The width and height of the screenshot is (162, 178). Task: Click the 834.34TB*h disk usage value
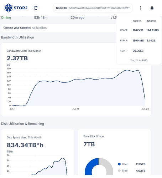click(x=25, y=145)
